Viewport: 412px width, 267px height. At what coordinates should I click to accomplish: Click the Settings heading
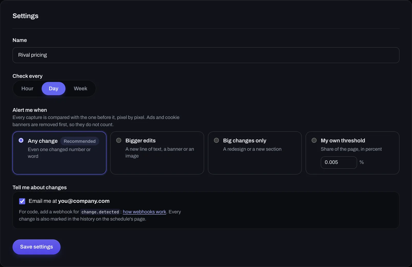25,16
